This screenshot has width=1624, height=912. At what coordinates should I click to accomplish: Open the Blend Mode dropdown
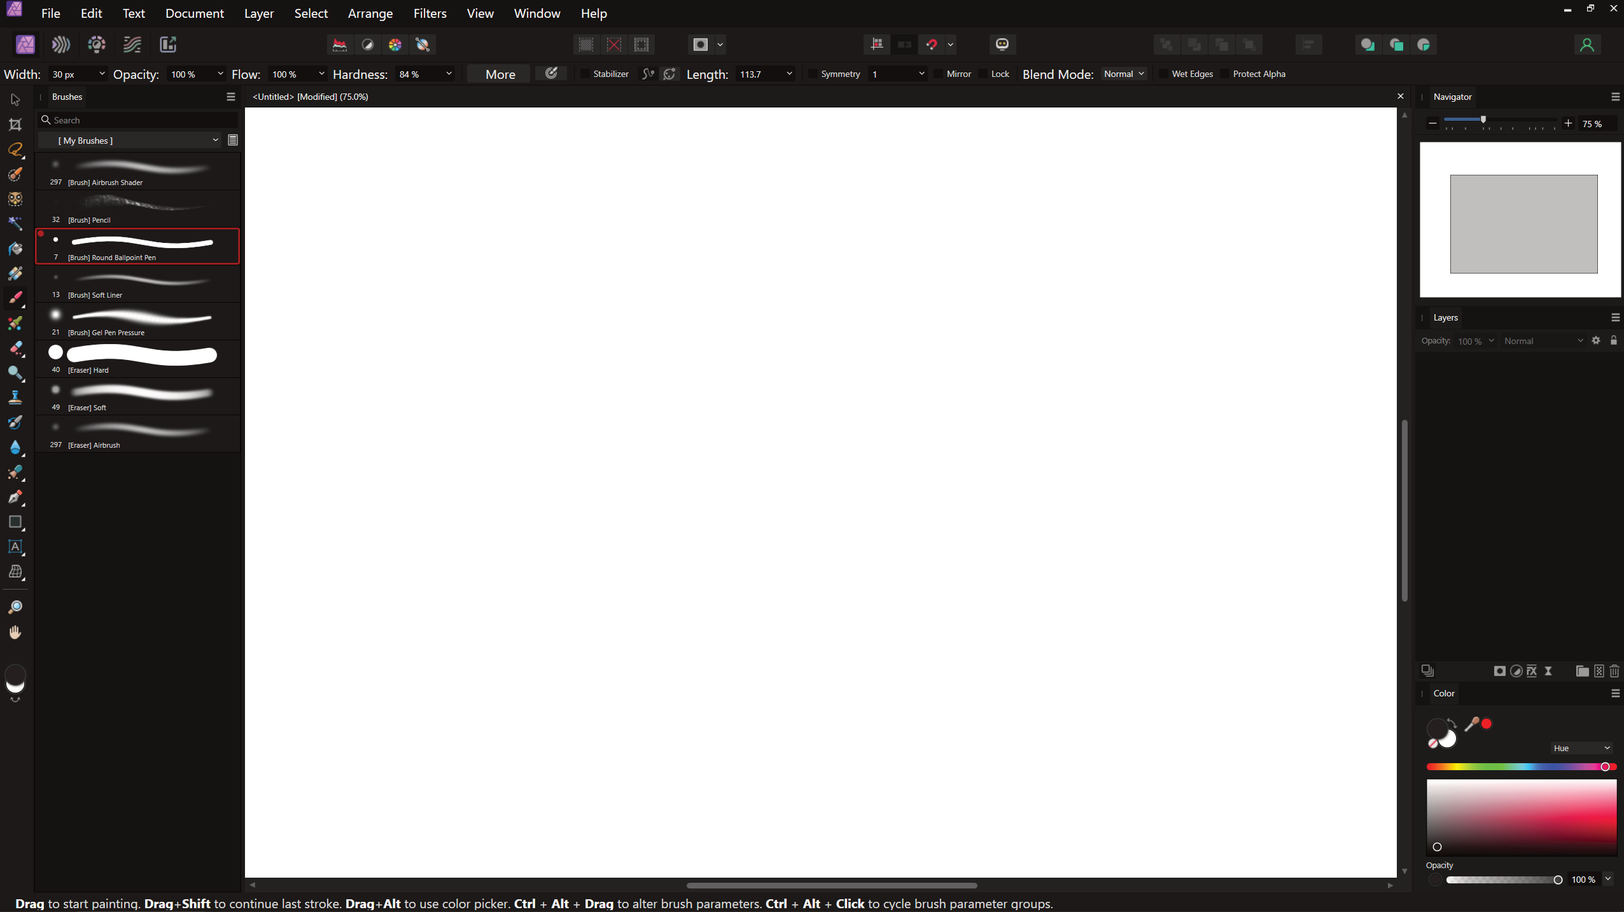1123,74
